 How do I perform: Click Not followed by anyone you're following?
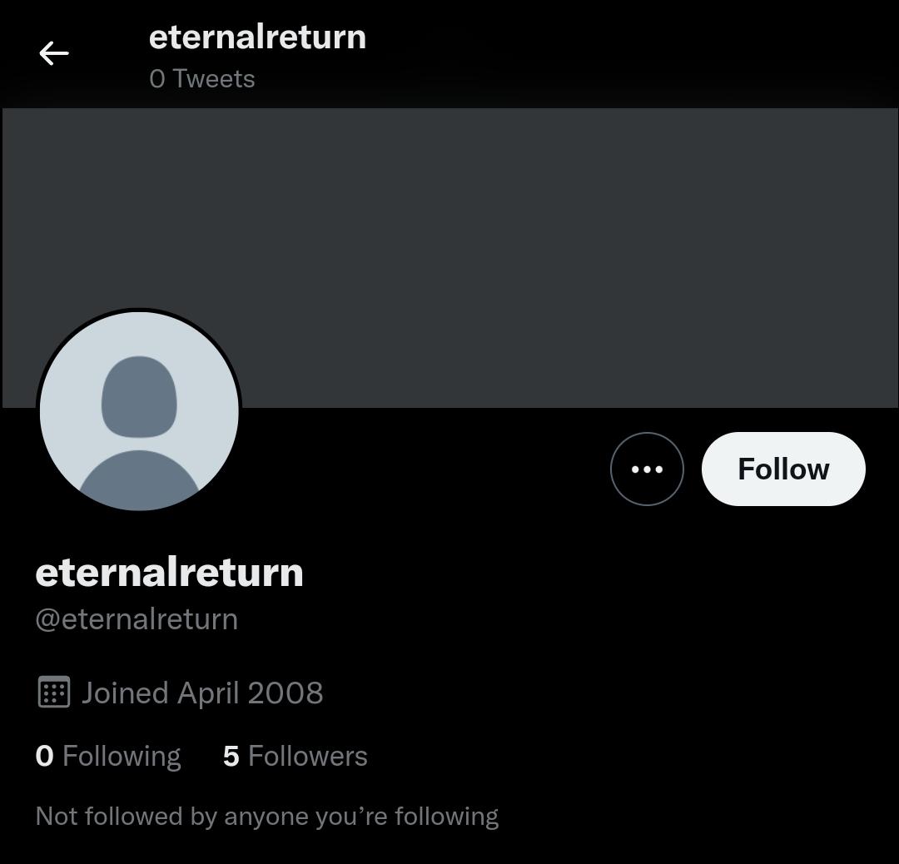click(267, 817)
